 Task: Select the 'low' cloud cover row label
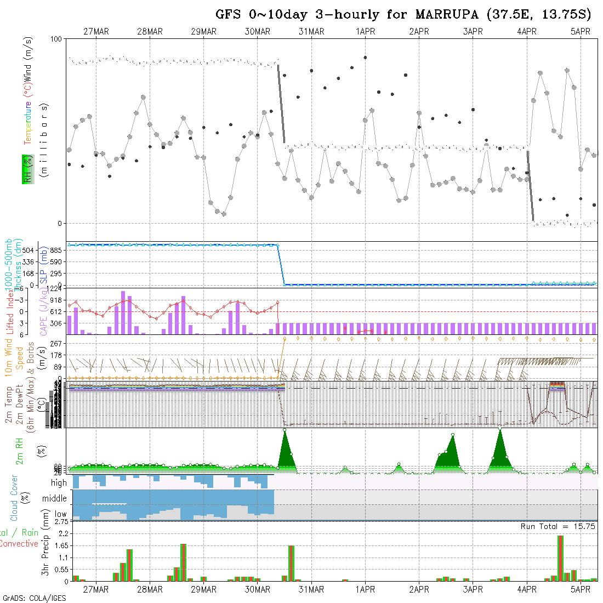coord(60,515)
